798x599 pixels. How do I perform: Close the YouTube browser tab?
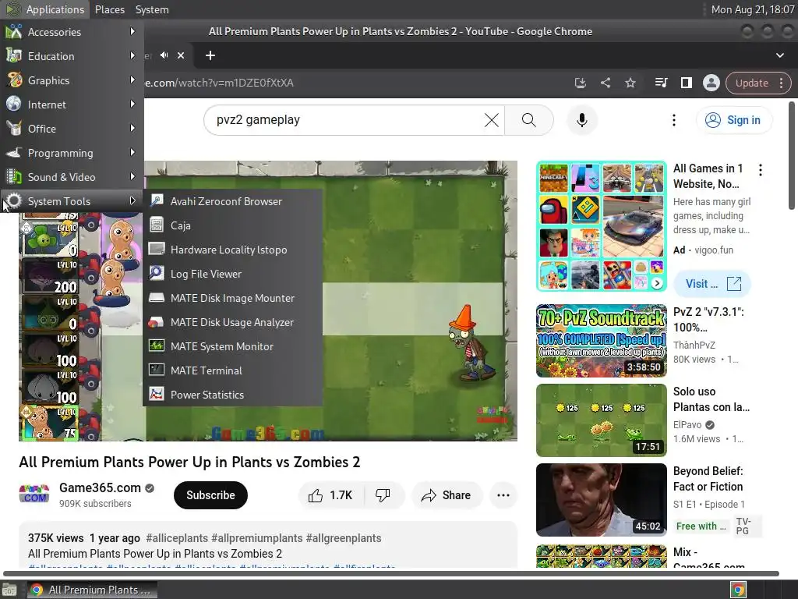point(181,55)
